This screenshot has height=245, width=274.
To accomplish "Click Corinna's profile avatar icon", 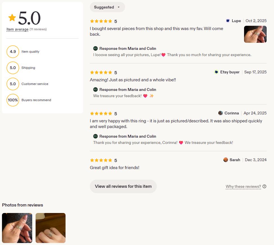I will point(221,113).
